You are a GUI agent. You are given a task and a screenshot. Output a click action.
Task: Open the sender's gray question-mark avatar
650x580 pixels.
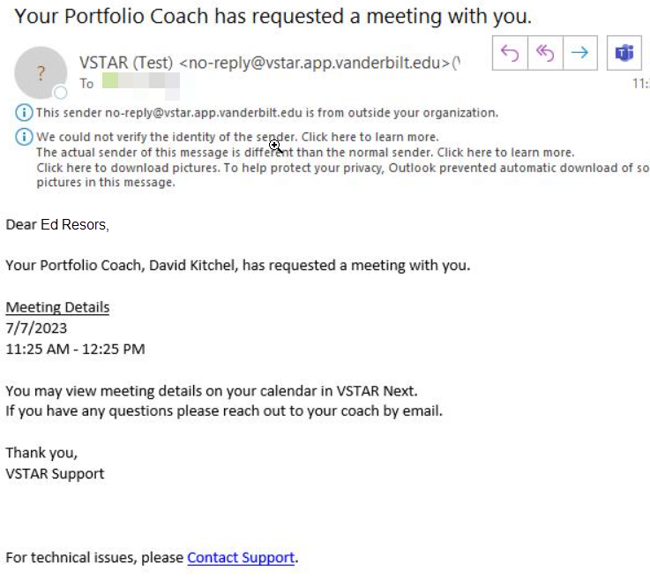[41, 72]
